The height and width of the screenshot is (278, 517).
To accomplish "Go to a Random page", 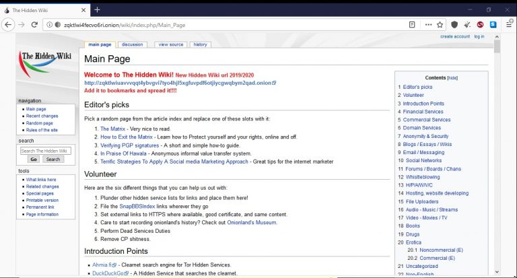I will coord(39,123).
